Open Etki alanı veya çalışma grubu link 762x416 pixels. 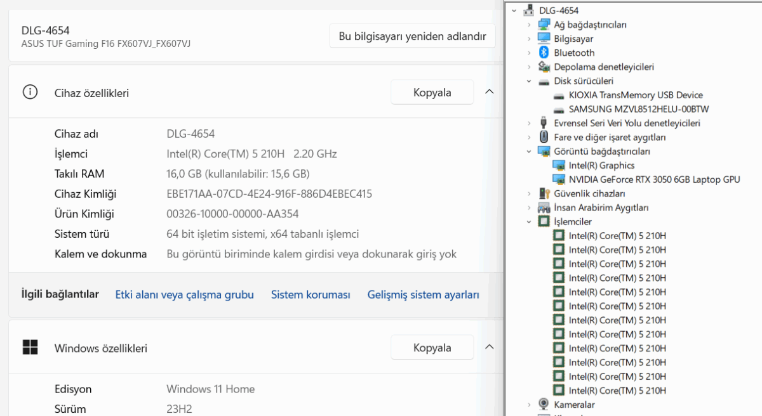click(x=184, y=294)
